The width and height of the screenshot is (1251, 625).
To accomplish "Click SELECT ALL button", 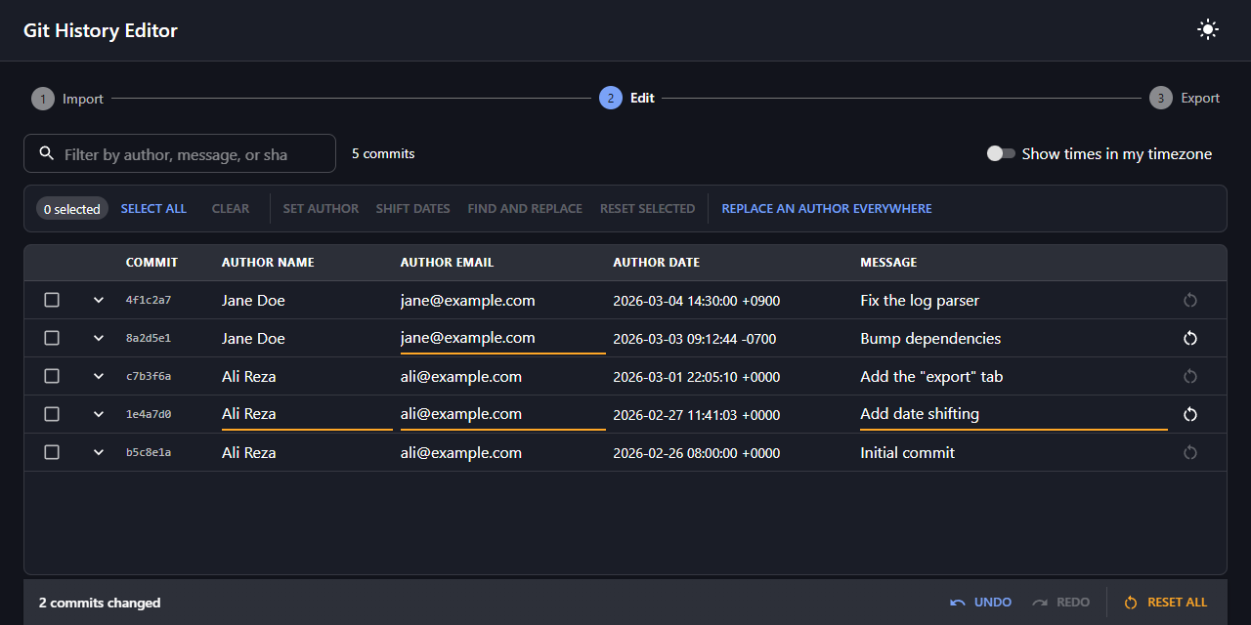I will coord(153,208).
